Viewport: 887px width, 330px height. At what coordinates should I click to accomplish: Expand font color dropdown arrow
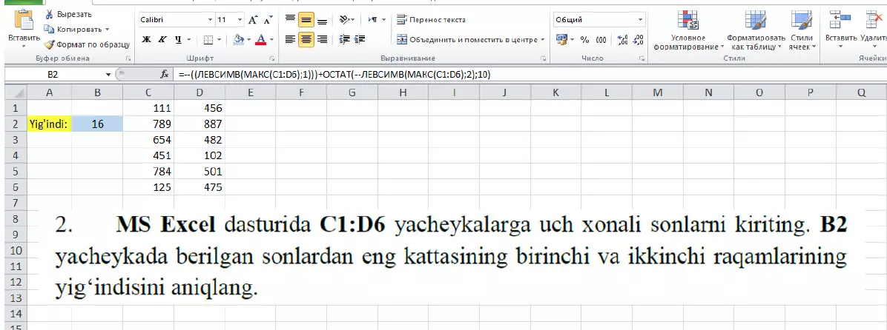tap(271, 40)
